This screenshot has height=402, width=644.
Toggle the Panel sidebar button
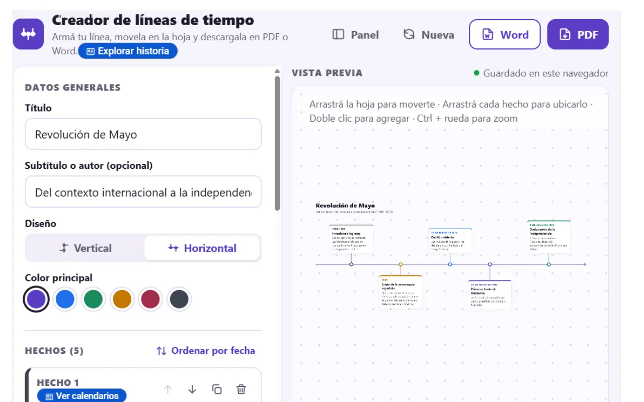(356, 35)
